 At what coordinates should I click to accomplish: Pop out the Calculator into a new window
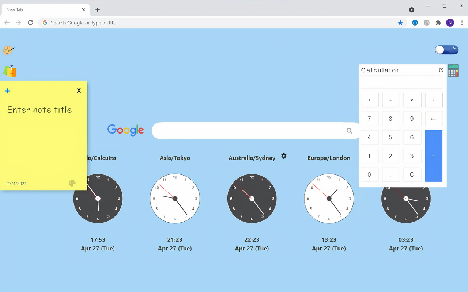(x=441, y=70)
